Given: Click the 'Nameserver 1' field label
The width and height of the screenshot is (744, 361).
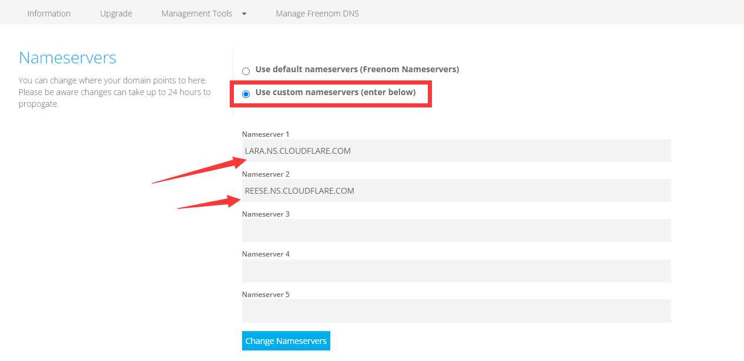Looking at the screenshot, I should pyautogui.click(x=266, y=134).
